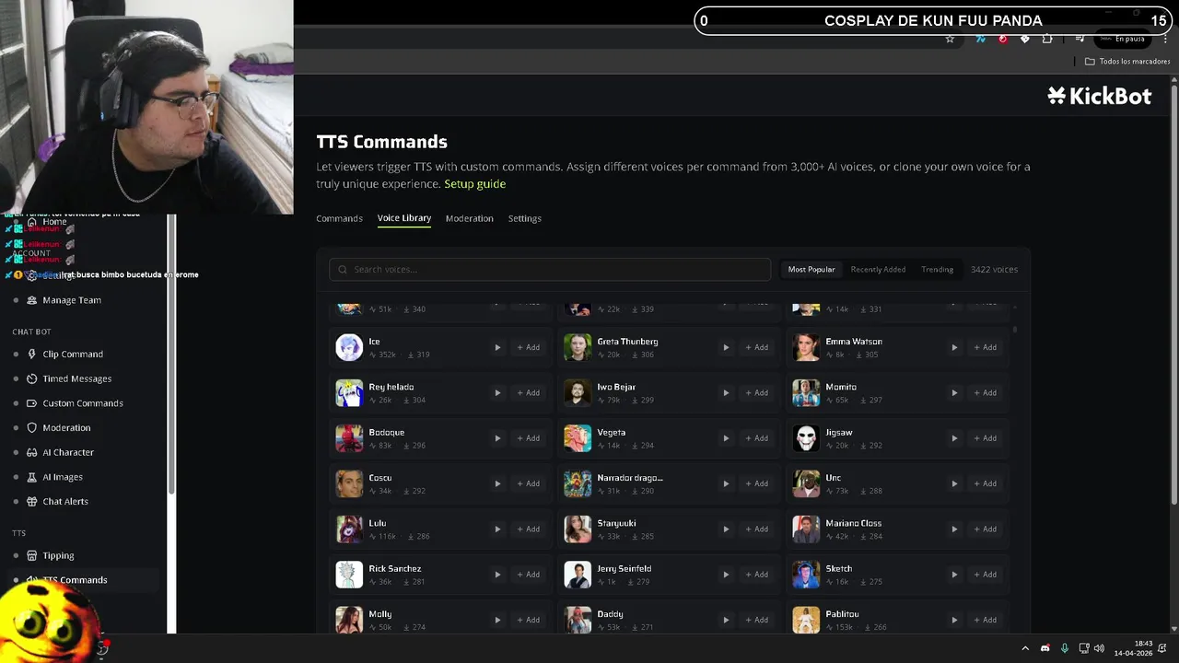
Task: Click the Staryuuki voice avatar
Action: (578, 529)
